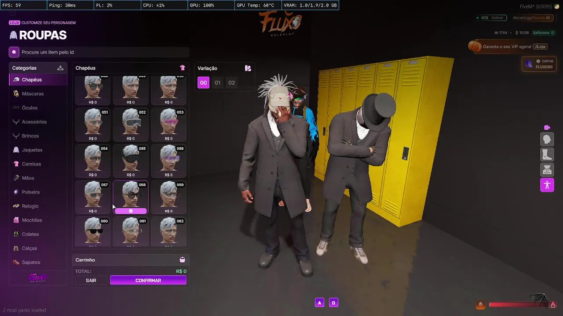The height and width of the screenshot is (316, 563).
Task: Select hat item 055 black cap
Action: [131, 161]
